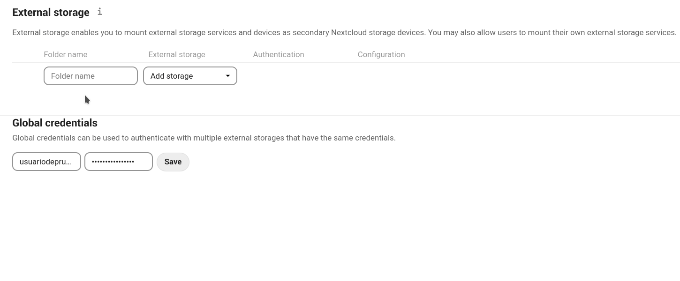Click the Global credentials section heading
The image size is (680, 281).
pos(55,123)
